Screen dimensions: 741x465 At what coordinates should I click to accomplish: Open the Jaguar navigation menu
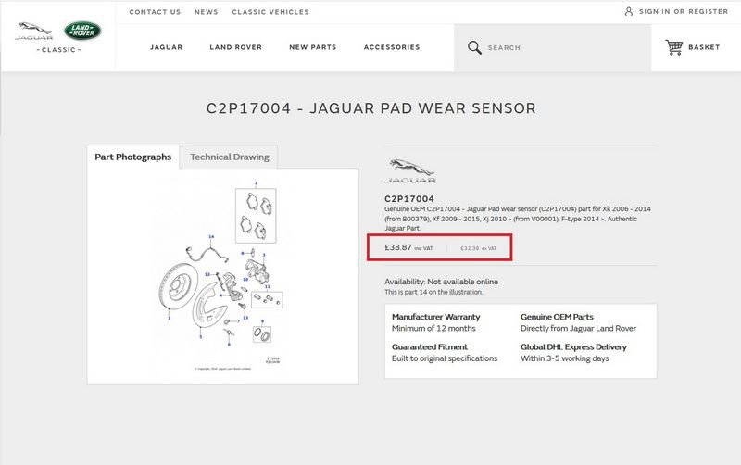point(167,47)
